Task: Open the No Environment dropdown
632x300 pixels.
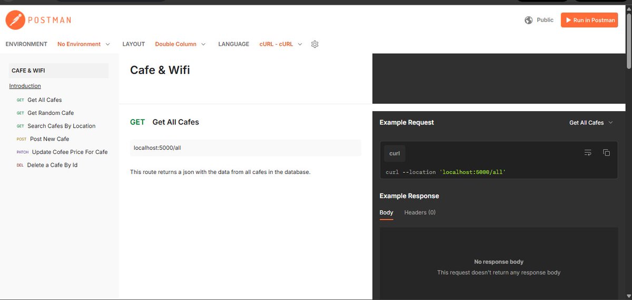Action: point(84,44)
